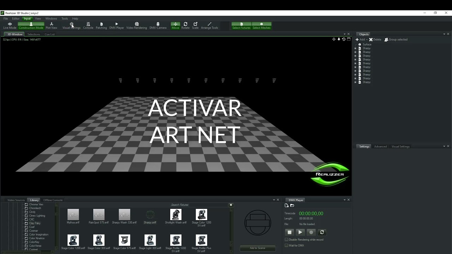The image size is (452, 254).
Task: Select the Scale tool
Action: click(195, 26)
